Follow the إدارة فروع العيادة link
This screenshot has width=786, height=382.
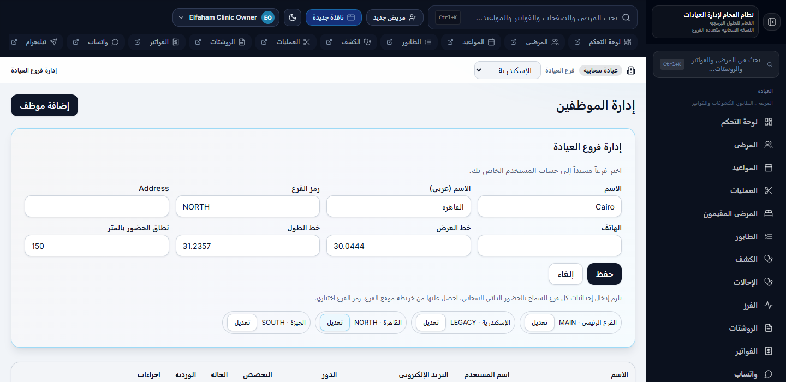coord(34,70)
